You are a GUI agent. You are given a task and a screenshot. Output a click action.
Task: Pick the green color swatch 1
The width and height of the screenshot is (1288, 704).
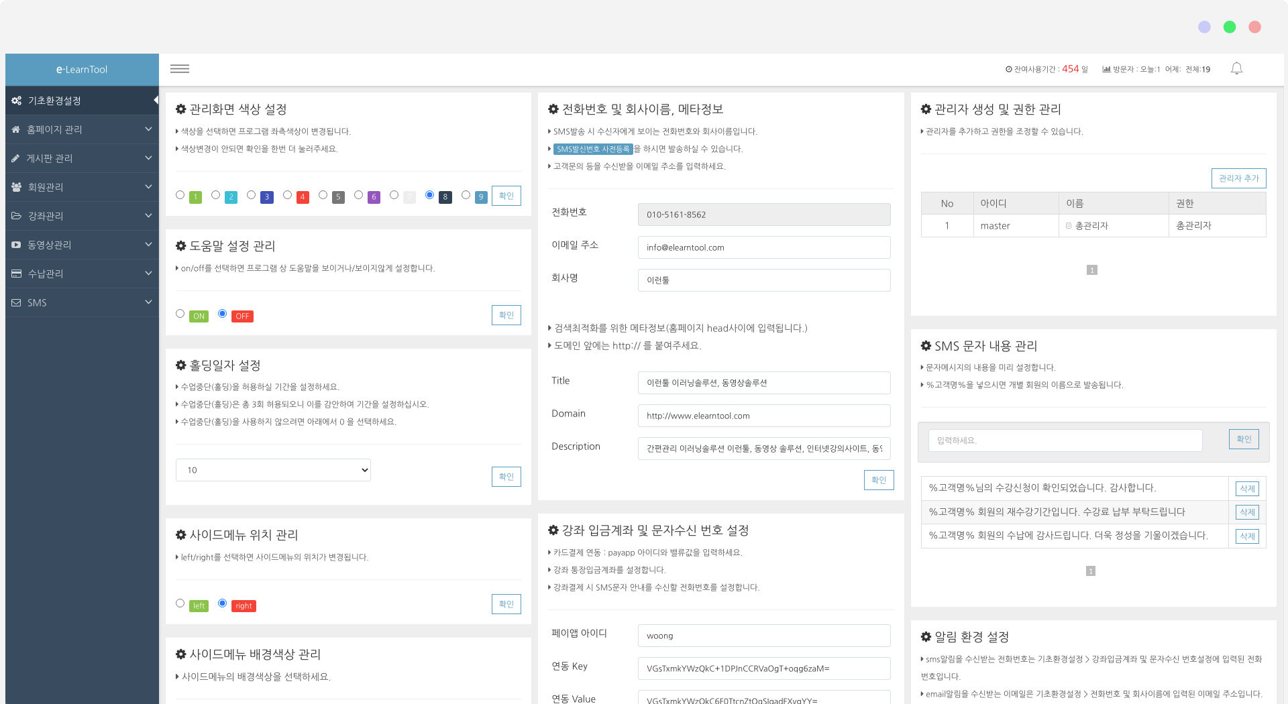coord(196,197)
